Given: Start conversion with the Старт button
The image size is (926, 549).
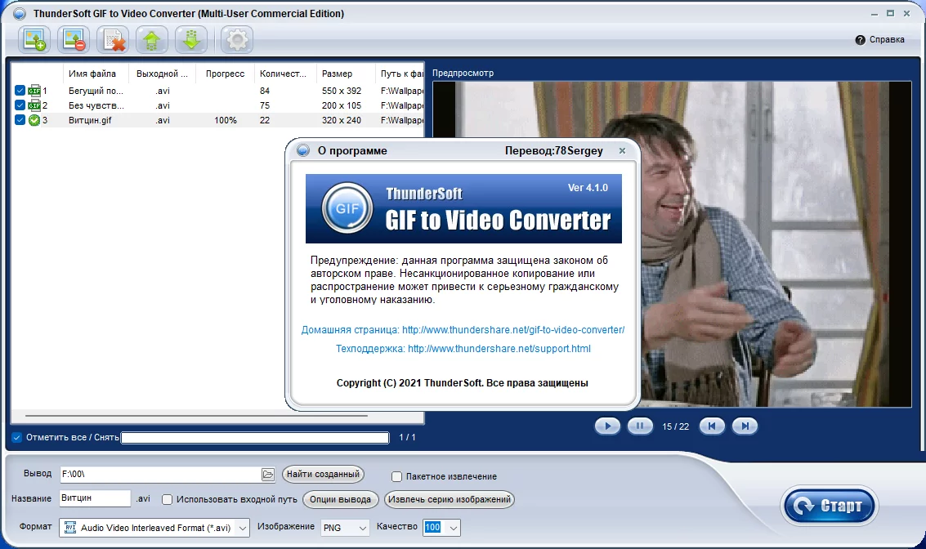Looking at the screenshot, I should click(x=829, y=506).
